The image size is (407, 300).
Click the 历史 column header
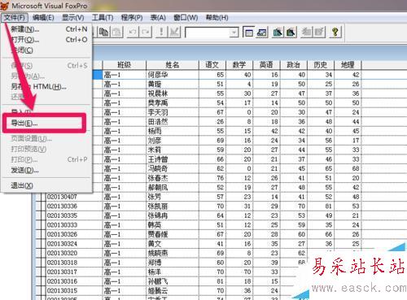click(x=321, y=65)
